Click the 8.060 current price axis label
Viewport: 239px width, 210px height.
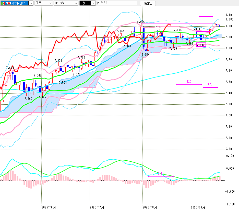[x=229, y=19]
